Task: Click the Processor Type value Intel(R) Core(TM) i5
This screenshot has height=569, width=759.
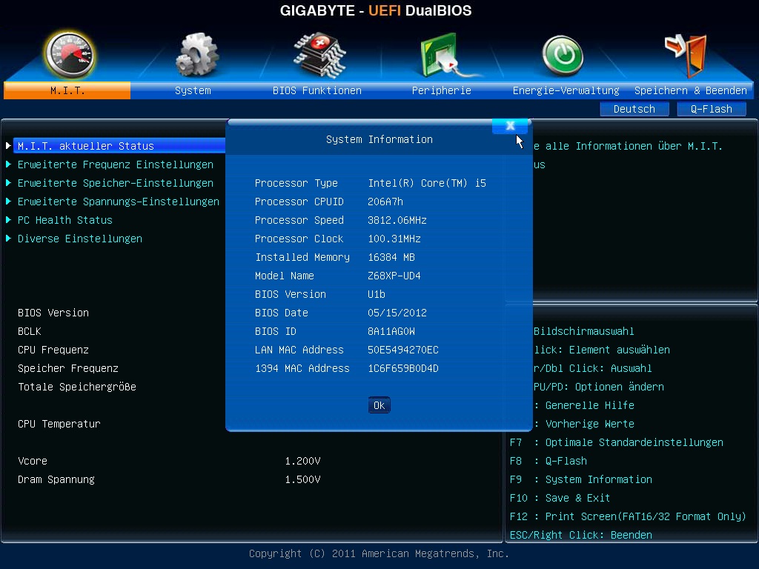Action: tap(427, 183)
